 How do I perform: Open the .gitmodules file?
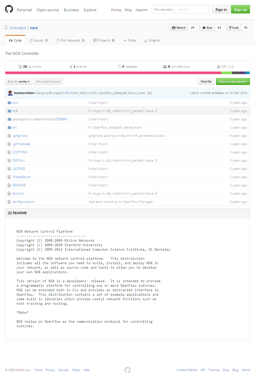(21, 144)
